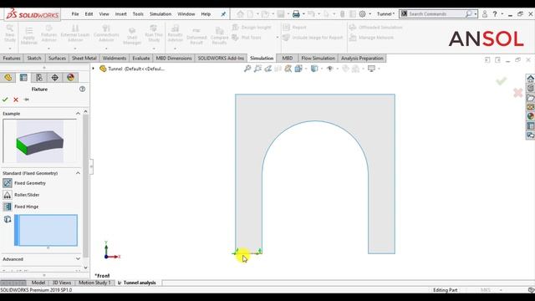Open the Options gear dropdown arrow

[x=369, y=14]
